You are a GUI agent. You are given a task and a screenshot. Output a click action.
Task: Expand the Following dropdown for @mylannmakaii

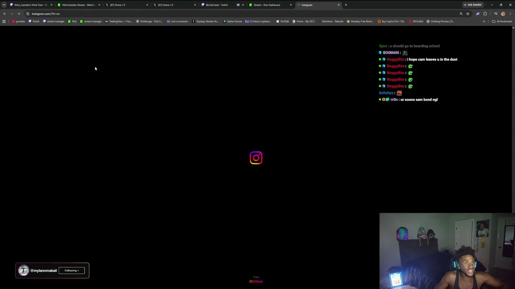pyautogui.click(x=72, y=271)
